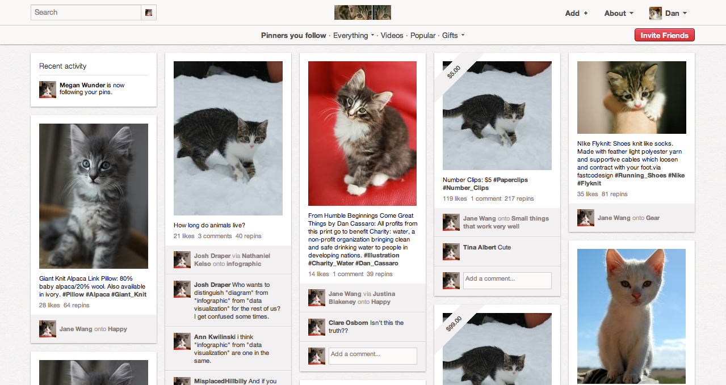Image resolution: width=726 pixels, height=385 pixels.
Task: Click Jane Wang's avatar beside Small things
Action: [451, 222]
